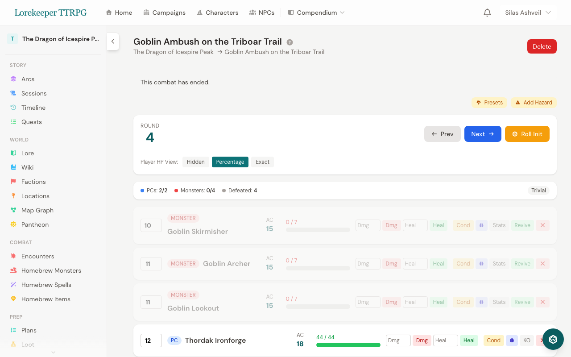Screen dimensions: 571x357
Task: Open the NPCs section from the navbar
Action: coord(262,12)
